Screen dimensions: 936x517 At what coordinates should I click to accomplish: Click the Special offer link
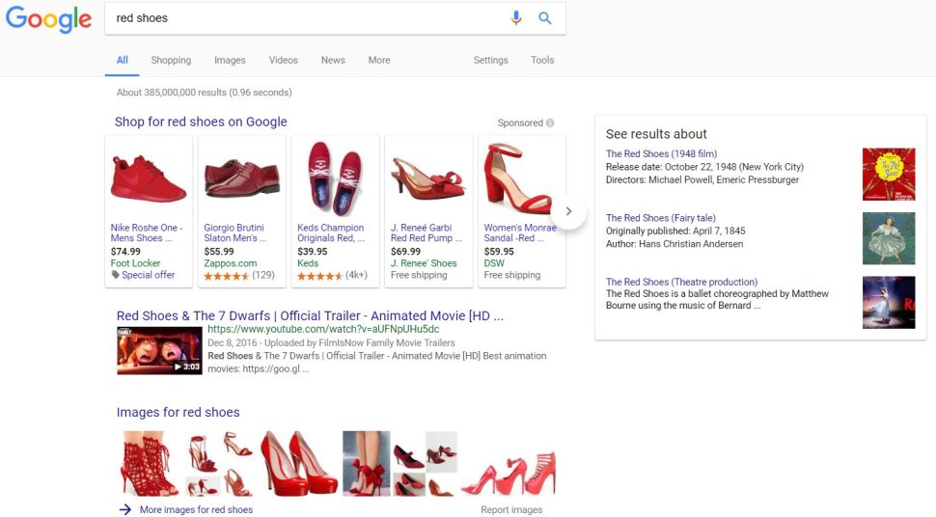(x=148, y=275)
